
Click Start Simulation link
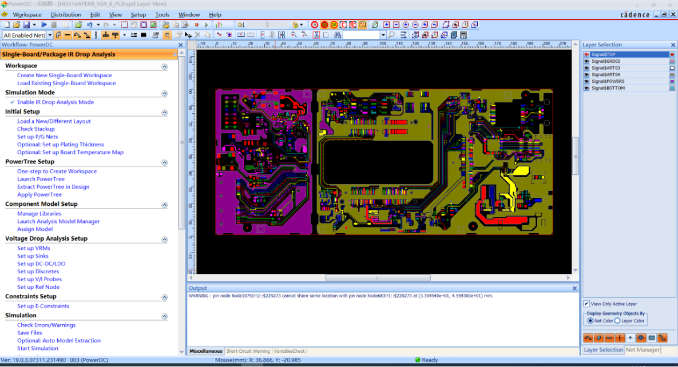pyautogui.click(x=38, y=348)
